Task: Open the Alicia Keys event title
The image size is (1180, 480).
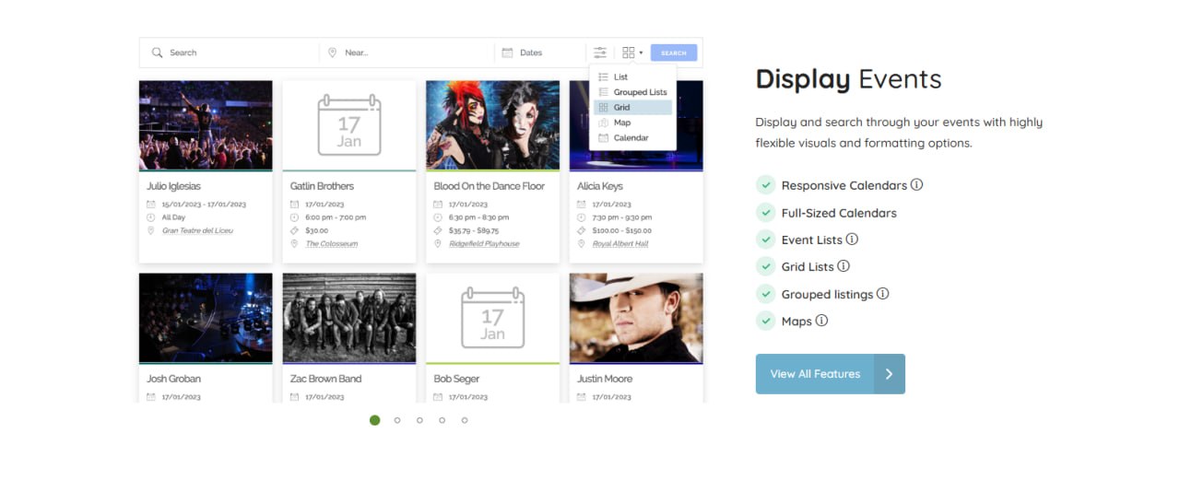Action: [x=600, y=186]
